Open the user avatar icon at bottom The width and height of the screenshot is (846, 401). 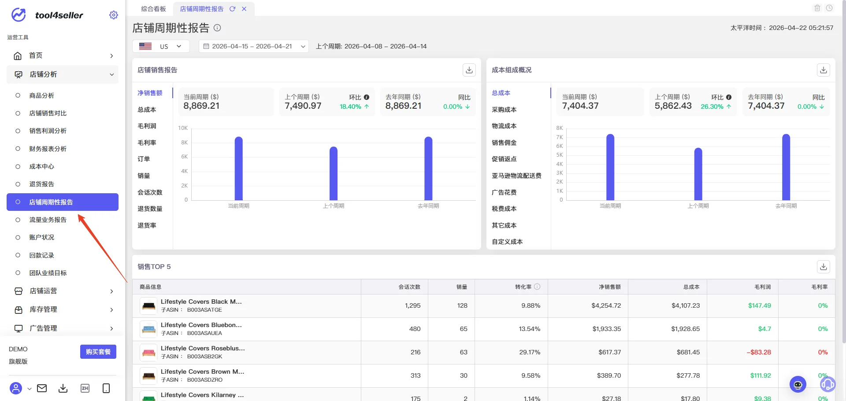(16, 388)
